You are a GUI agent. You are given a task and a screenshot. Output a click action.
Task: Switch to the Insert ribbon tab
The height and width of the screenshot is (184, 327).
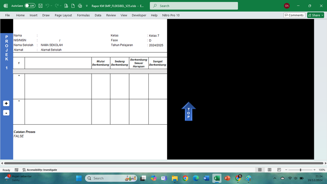[34, 15]
